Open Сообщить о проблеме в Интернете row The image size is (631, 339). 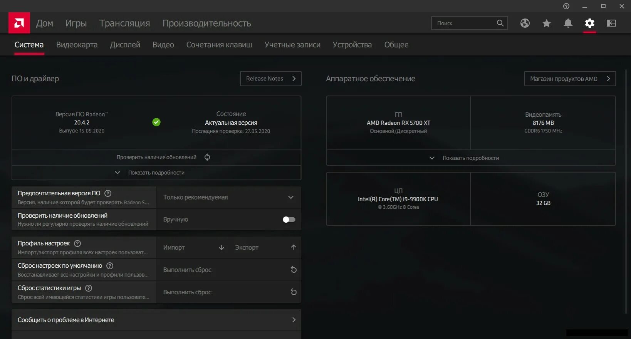point(156,320)
